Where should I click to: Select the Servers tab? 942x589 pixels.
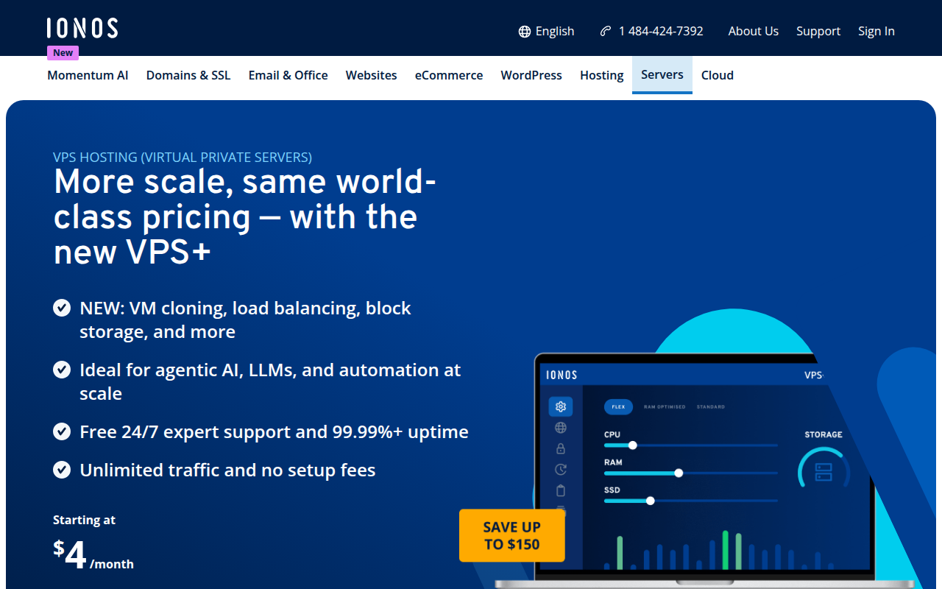[662, 74]
